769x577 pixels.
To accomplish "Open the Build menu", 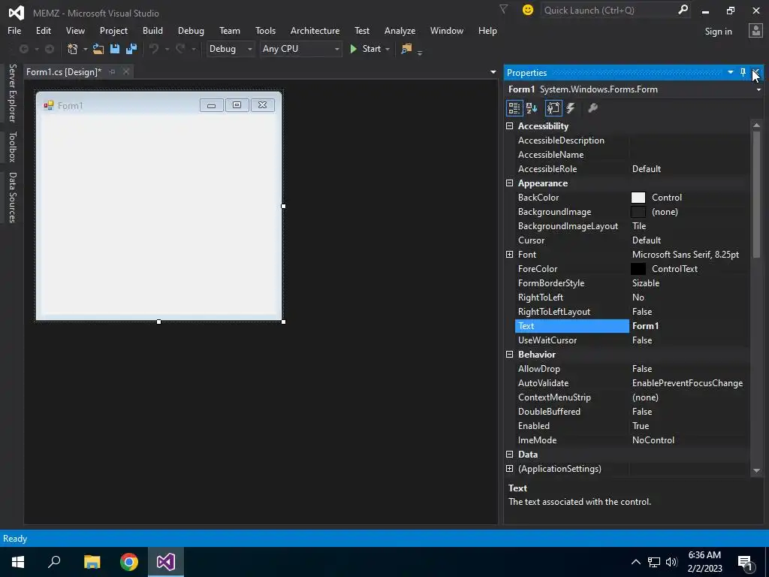I will coord(152,30).
